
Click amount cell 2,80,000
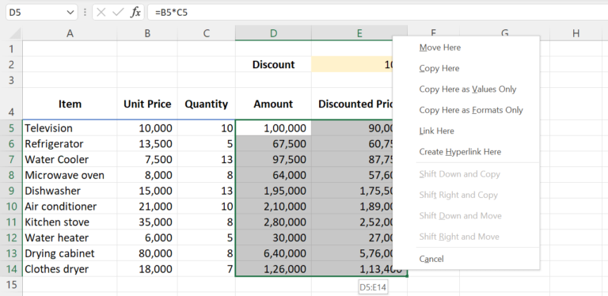pyautogui.click(x=273, y=222)
